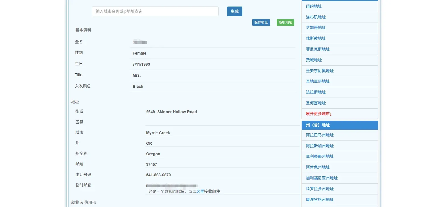Select the state full name Oregon
This screenshot has height=207, width=431.
pos(153,154)
